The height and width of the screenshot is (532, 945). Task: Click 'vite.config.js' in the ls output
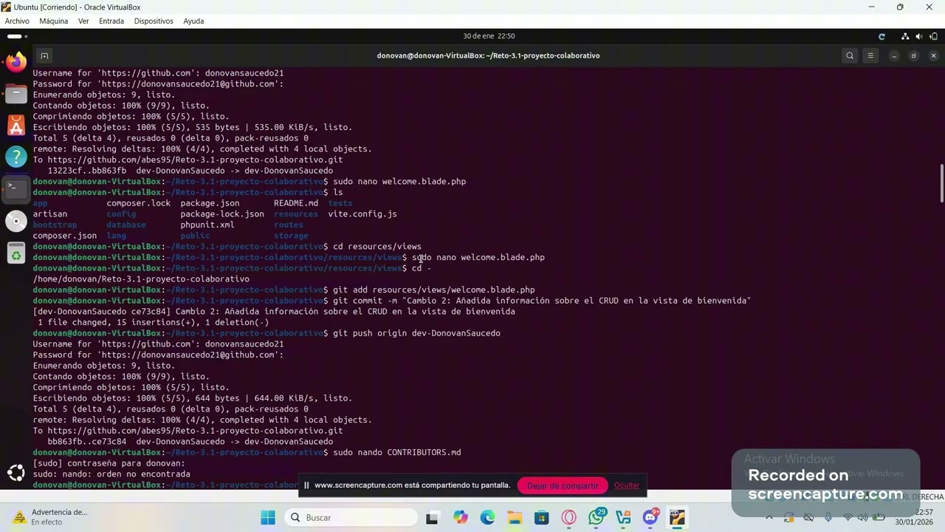tap(362, 214)
